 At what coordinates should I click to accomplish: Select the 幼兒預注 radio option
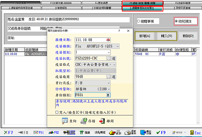pyautogui.click(x=176, y=21)
